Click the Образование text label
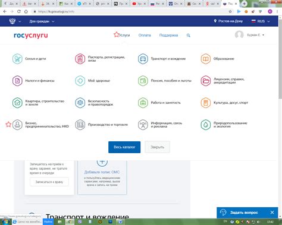 point(224,59)
